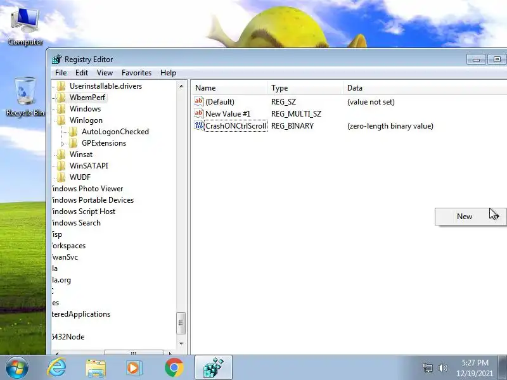This screenshot has width=507, height=380.
Task: Click the REG_SZ type cell
Action: (283, 102)
